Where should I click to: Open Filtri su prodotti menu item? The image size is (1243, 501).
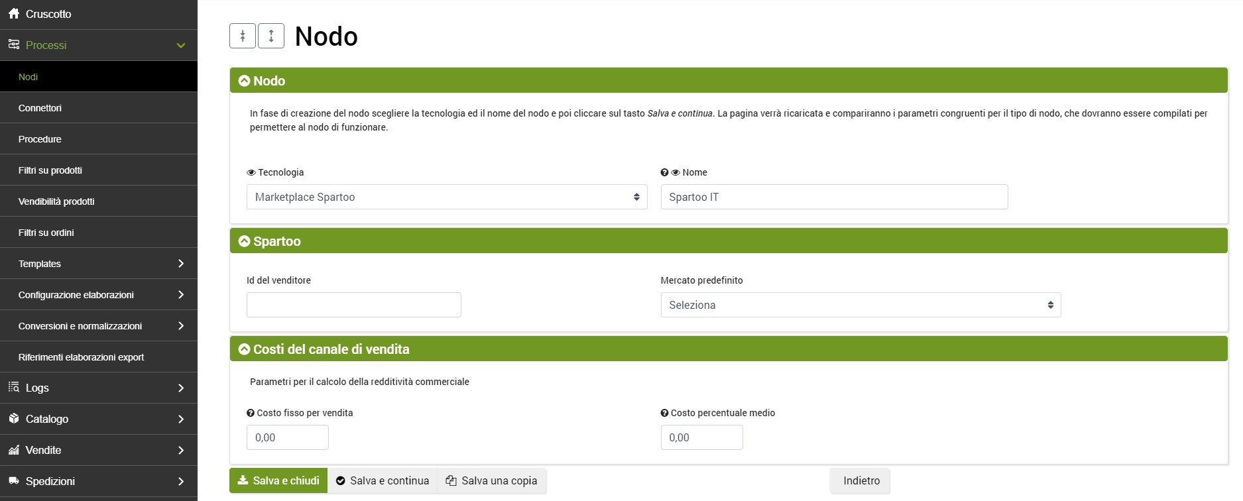coord(50,170)
